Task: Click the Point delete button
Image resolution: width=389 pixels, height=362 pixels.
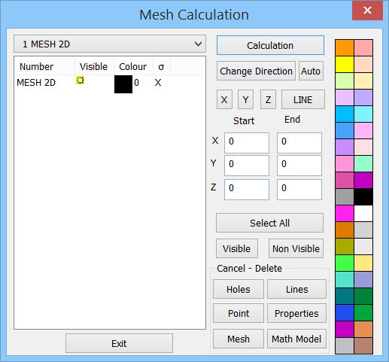Action: pyautogui.click(x=239, y=313)
